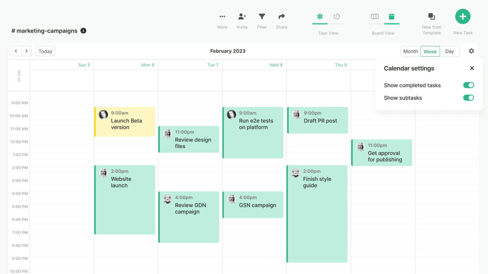Select the snowflake Task View icon
This screenshot has width=488, height=274.
click(x=320, y=17)
